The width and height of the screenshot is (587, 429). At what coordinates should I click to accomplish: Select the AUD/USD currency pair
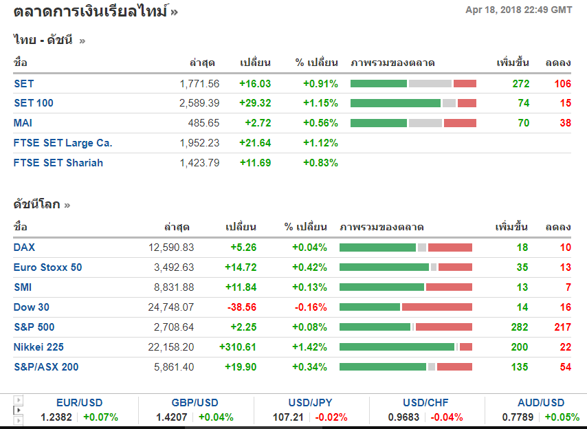[x=541, y=403]
